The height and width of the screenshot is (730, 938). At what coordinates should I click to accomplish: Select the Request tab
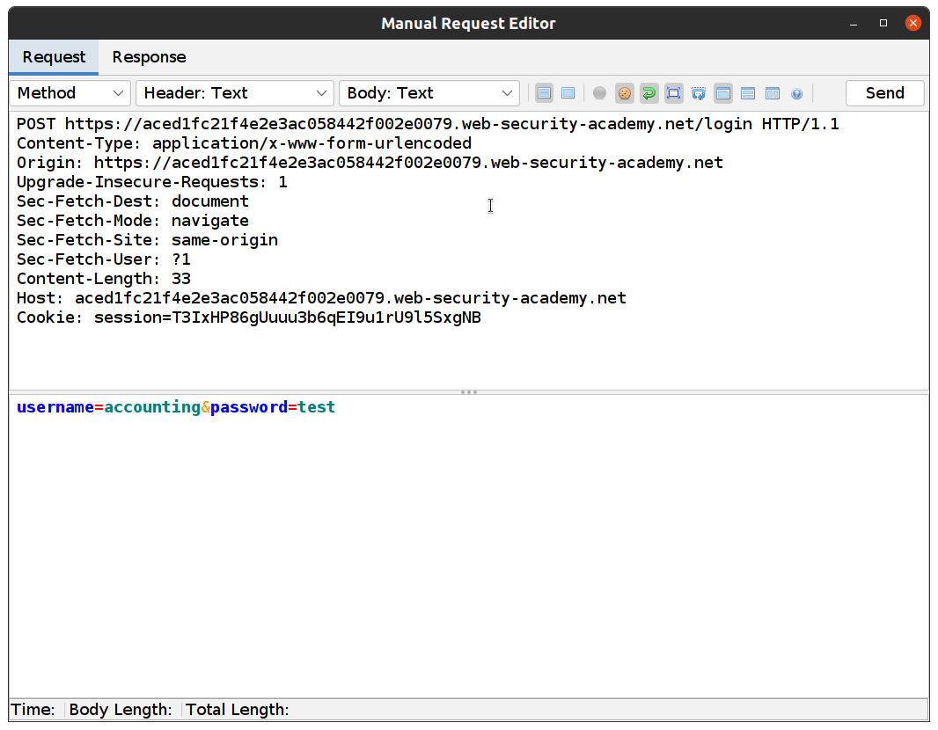(54, 57)
